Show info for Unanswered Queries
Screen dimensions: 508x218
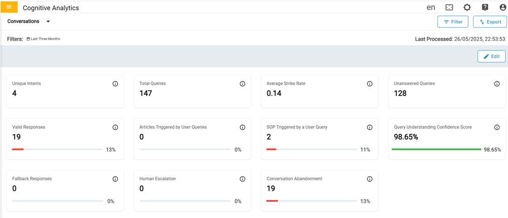pos(497,84)
